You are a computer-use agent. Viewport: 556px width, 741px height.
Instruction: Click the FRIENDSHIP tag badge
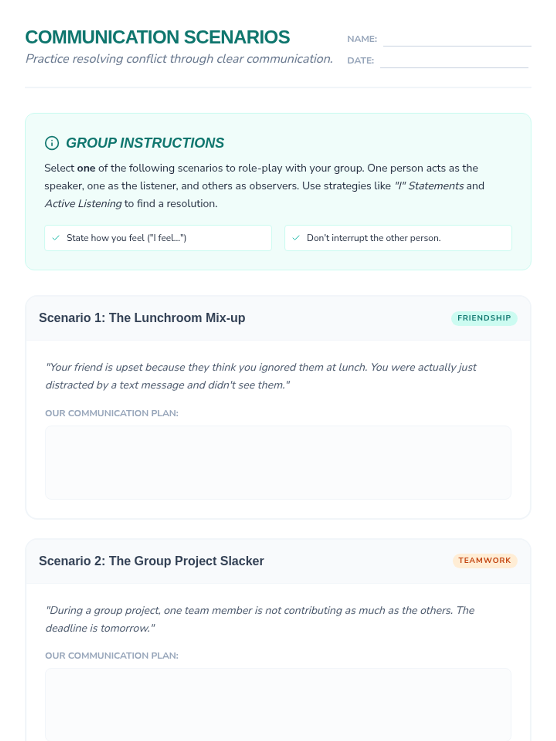pos(484,318)
